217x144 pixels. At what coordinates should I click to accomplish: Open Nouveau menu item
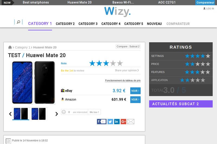click(154, 24)
